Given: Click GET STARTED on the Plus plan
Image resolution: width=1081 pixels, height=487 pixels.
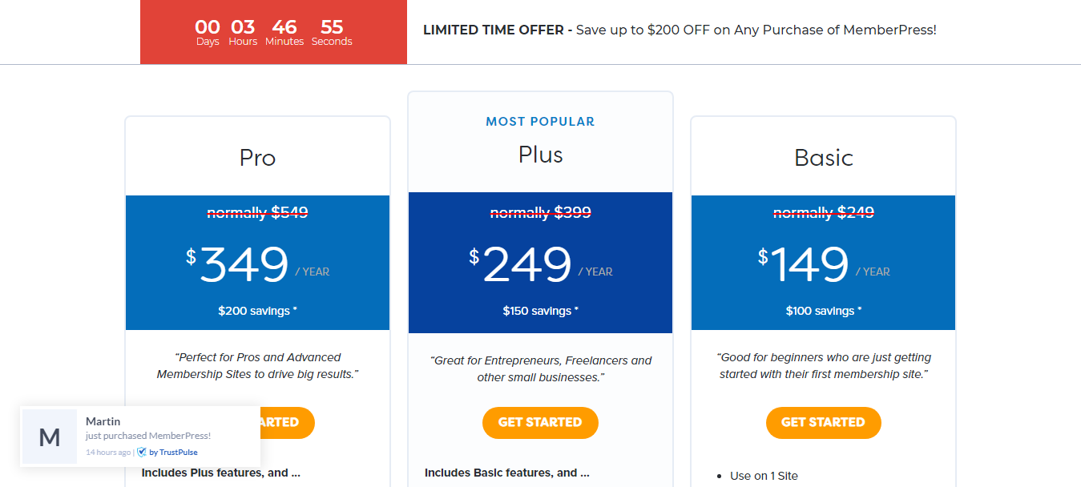Looking at the screenshot, I should [x=540, y=423].
